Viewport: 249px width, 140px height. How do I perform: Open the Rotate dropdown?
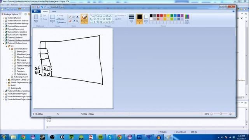pos(61,23)
